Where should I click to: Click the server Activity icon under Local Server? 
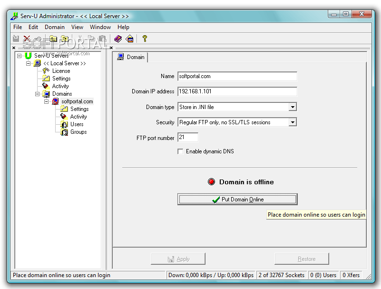46,86
